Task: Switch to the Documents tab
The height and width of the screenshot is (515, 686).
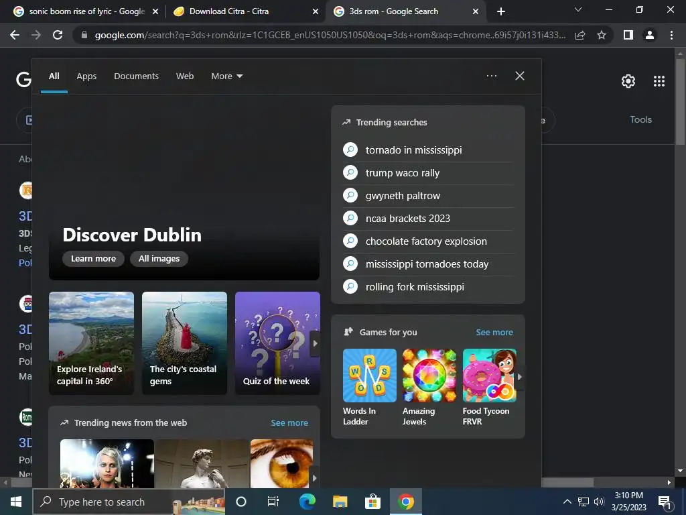Action: pyautogui.click(x=136, y=76)
